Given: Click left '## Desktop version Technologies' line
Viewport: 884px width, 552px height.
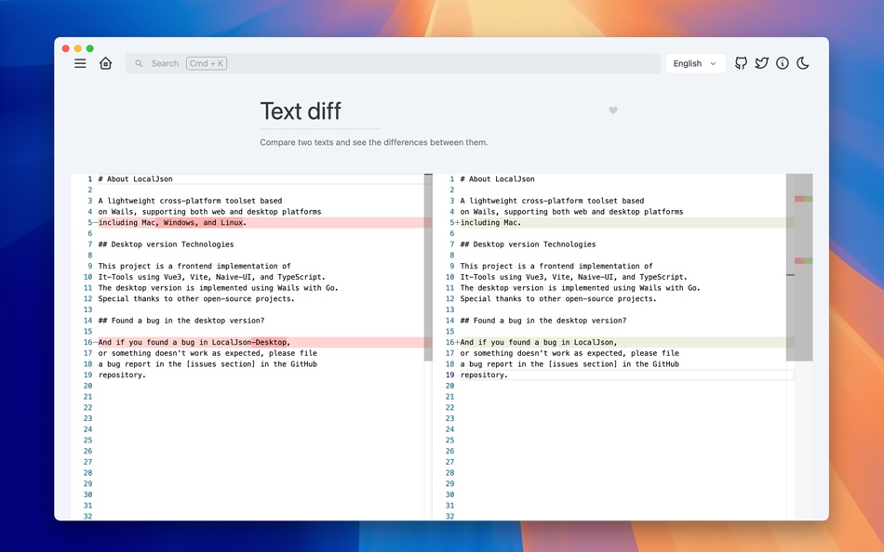Looking at the screenshot, I should pos(166,244).
